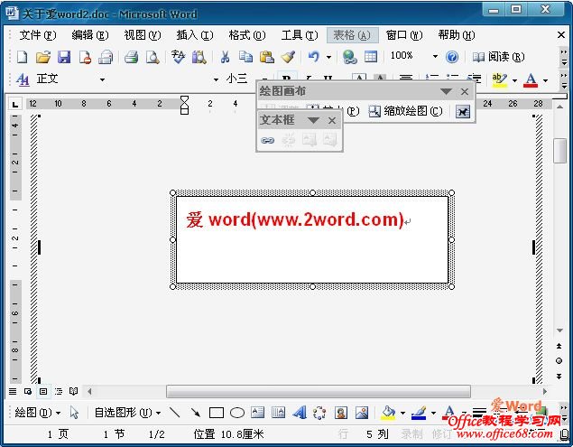Image resolution: width=573 pixels, height=447 pixels.
Task: Click the 阅读 Read button
Action: pos(498,57)
